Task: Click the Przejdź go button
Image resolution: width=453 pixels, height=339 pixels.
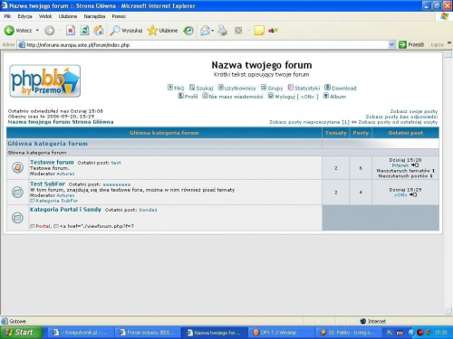Action: 411,44
